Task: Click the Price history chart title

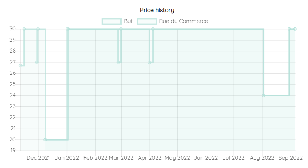Action: (157, 10)
